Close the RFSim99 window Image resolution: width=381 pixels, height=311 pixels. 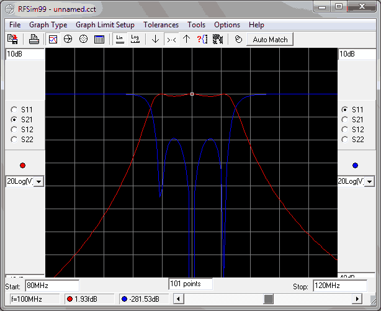pyautogui.click(x=362, y=7)
